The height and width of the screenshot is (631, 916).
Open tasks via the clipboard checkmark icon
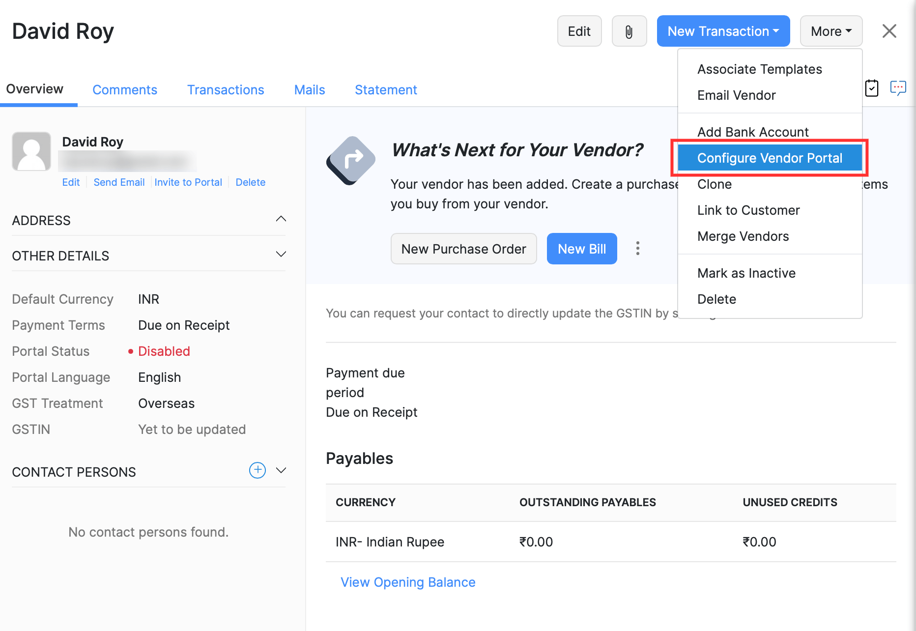point(872,88)
